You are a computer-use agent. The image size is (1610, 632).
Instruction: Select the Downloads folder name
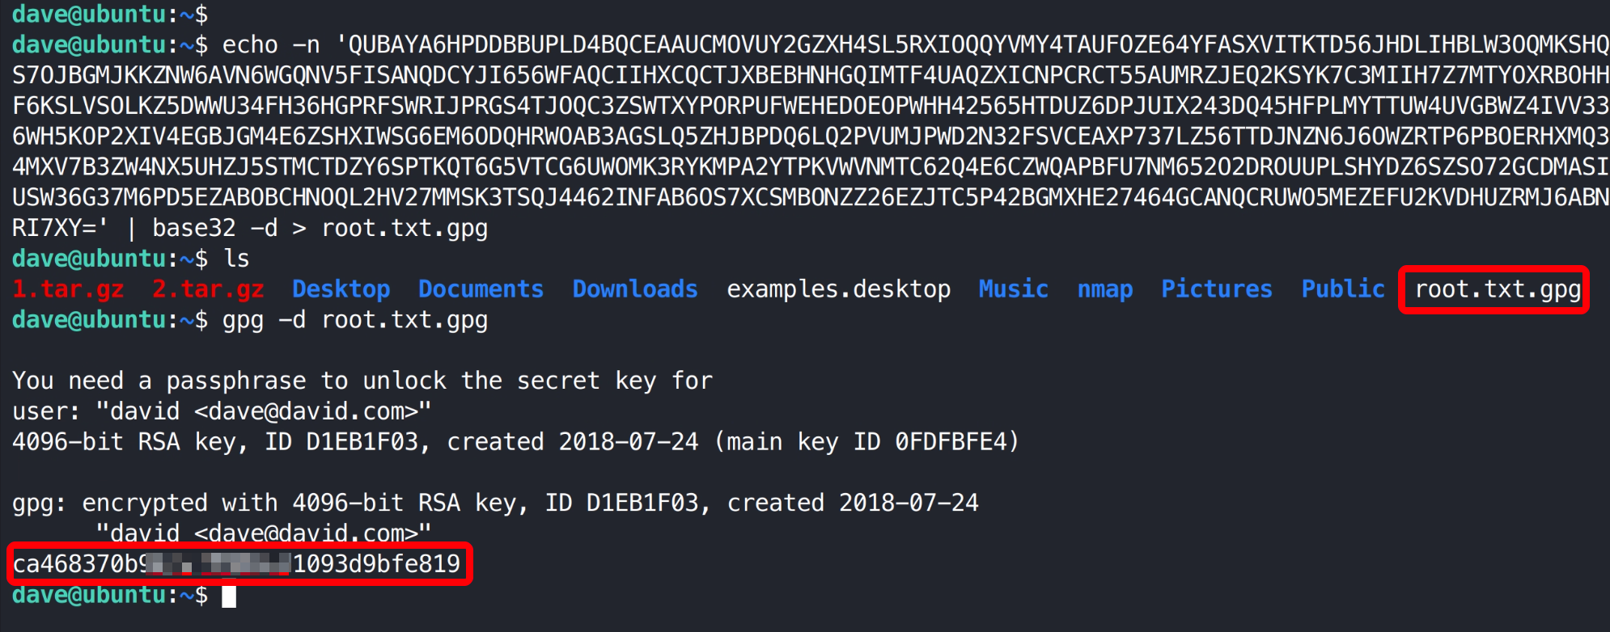click(634, 289)
